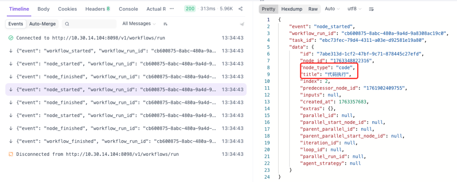Click the 313ms response time label
This screenshot has height=182, width=457.
pyautogui.click(x=207, y=9)
